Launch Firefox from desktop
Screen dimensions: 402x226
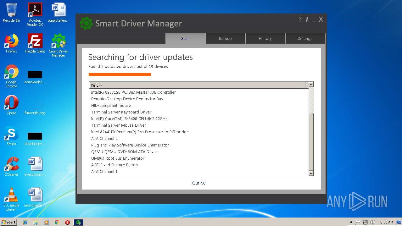coord(11,43)
